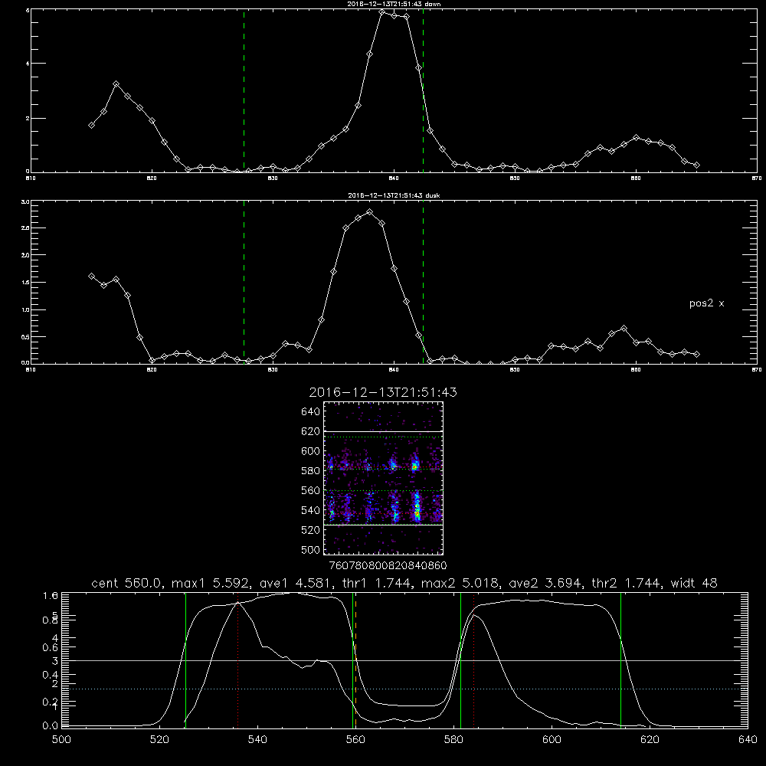Select the last diamond data point in dusk plot
The width and height of the screenshot is (766, 766).
[x=696, y=354]
